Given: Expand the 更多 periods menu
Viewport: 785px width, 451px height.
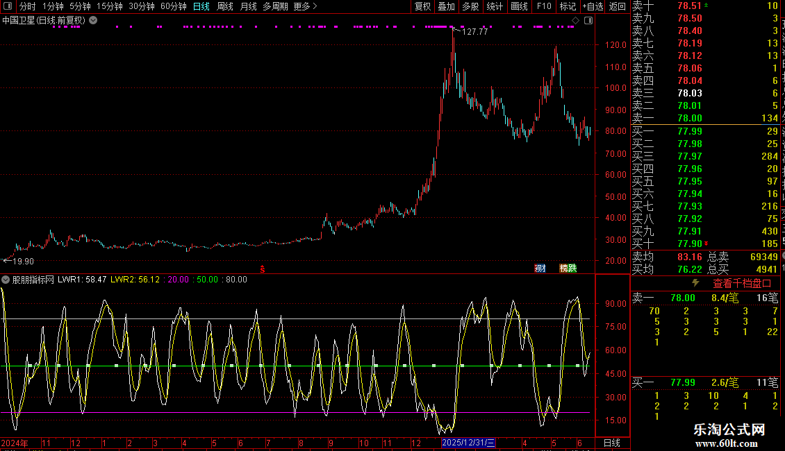Looking at the screenshot, I should [x=306, y=6].
